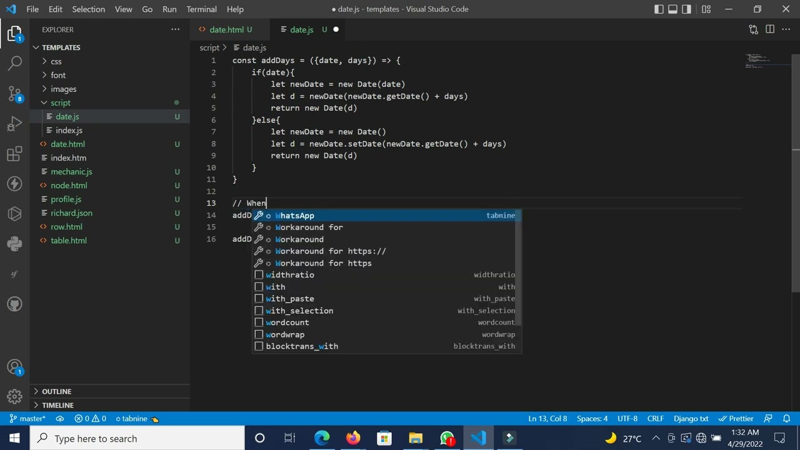The image size is (800, 450).
Task: Select UTF-8 encoding status item
Action: click(627, 419)
